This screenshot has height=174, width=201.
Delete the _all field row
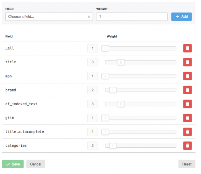pos(187,48)
